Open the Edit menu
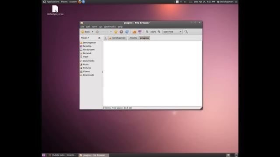This screenshot has width=280, height=157. tap(88, 27)
